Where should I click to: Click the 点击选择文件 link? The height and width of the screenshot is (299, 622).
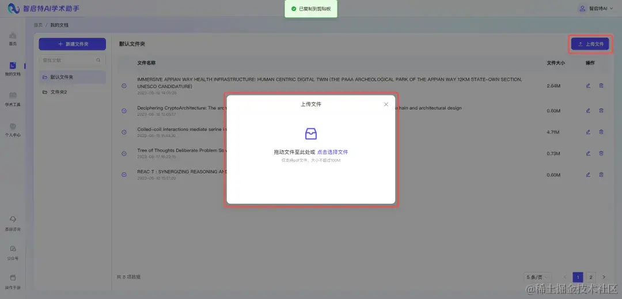pos(332,152)
